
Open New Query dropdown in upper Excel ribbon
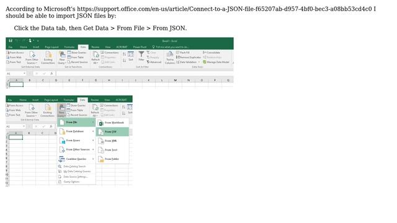[x=62, y=58]
